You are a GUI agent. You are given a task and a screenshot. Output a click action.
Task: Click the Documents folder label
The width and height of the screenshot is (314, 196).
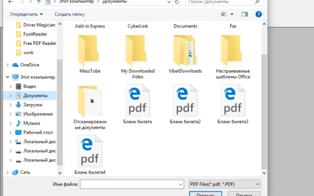click(x=185, y=26)
